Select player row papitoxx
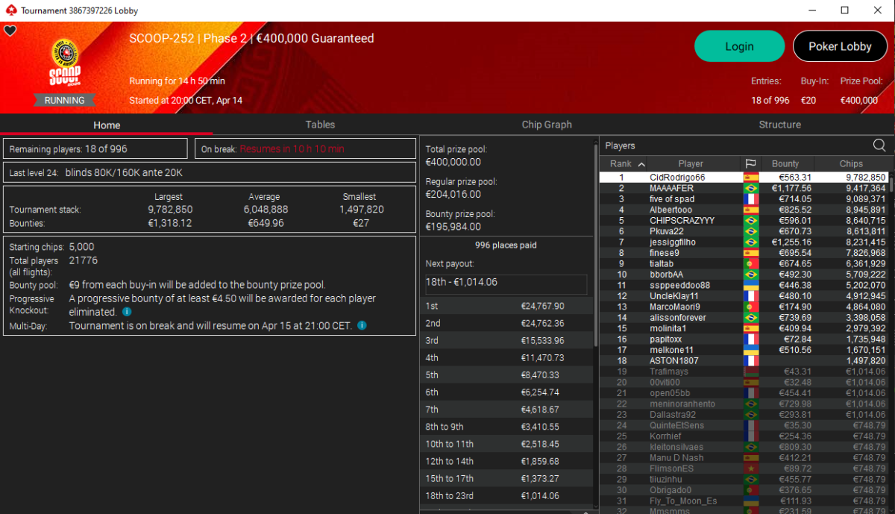The width and height of the screenshot is (895, 514). pos(744,339)
